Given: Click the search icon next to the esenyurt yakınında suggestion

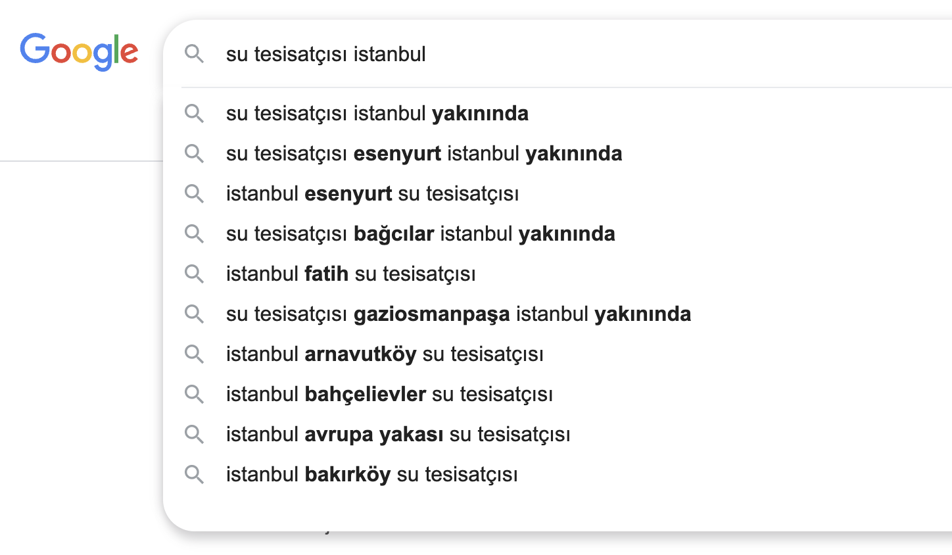Looking at the screenshot, I should [x=195, y=153].
